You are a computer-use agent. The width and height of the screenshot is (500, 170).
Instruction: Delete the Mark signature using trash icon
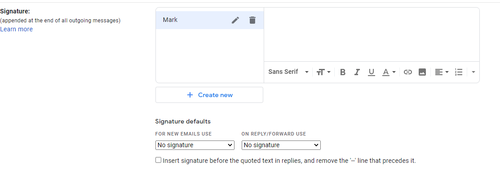pos(252,20)
